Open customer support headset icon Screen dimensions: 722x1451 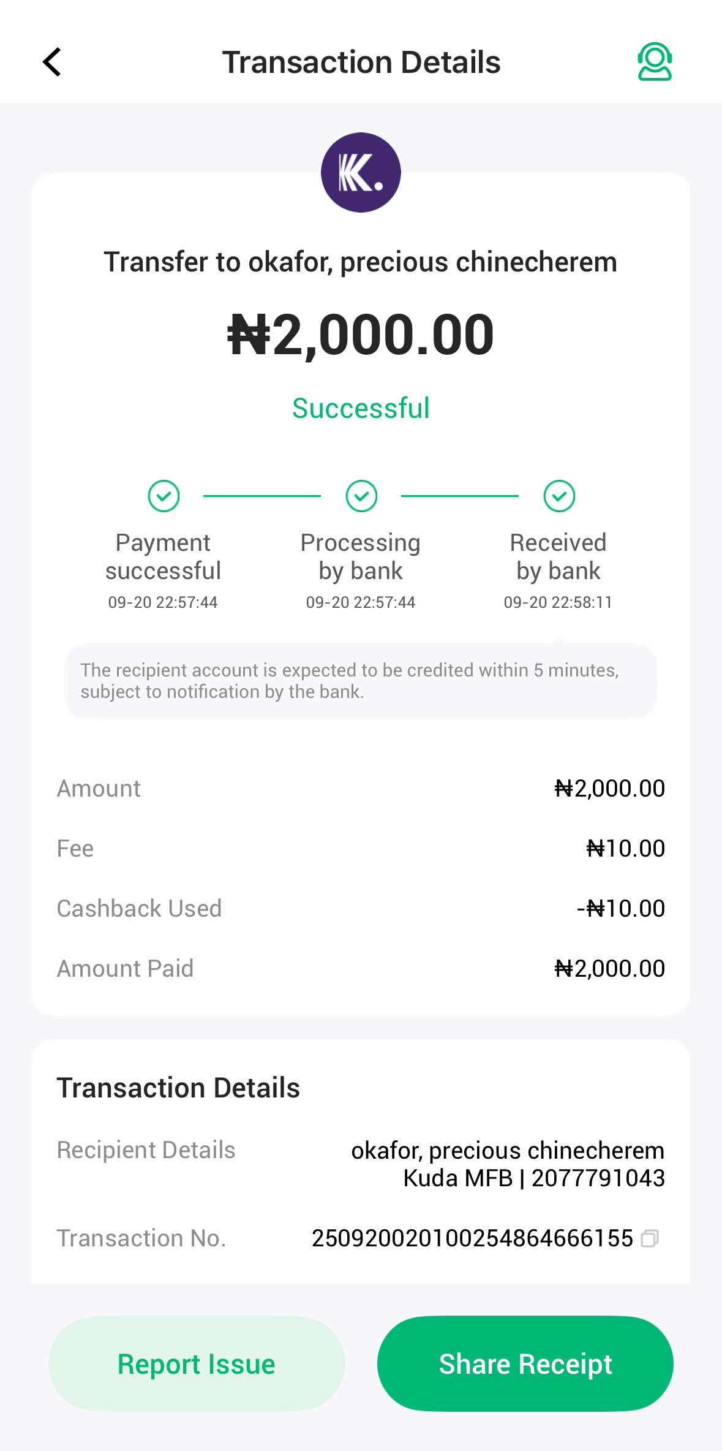(x=655, y=61)
